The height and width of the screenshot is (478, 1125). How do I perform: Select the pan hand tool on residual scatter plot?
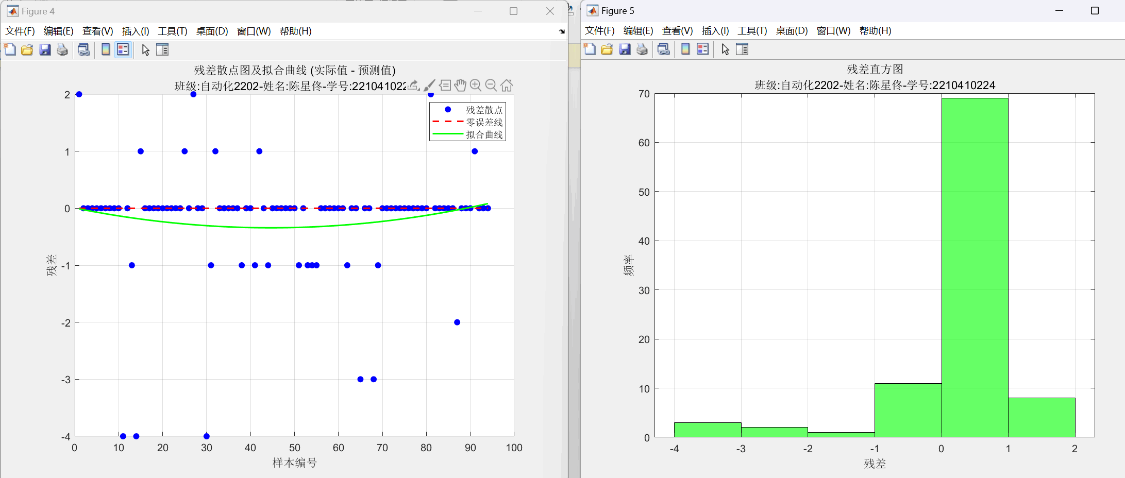pyautogui.click(x=460, y=86)
